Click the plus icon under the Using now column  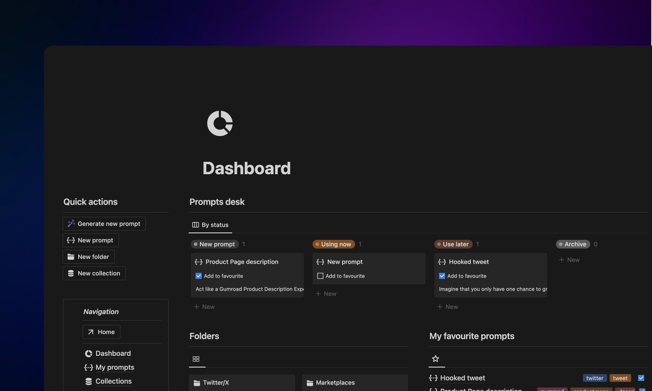(318, 294)
